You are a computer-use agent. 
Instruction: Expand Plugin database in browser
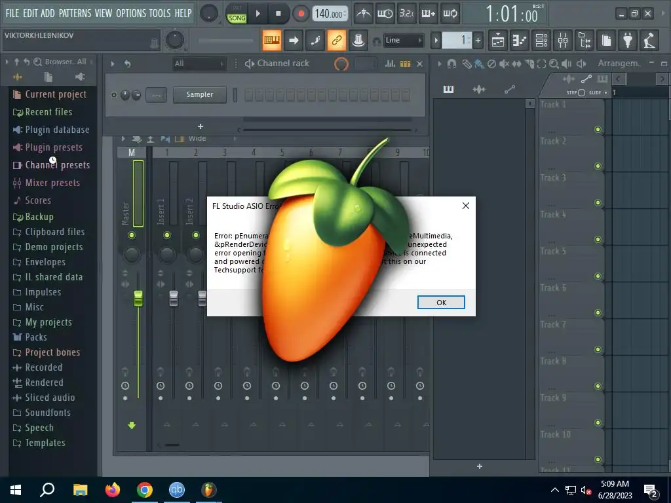pyautogui.click(x=51, y=130)
